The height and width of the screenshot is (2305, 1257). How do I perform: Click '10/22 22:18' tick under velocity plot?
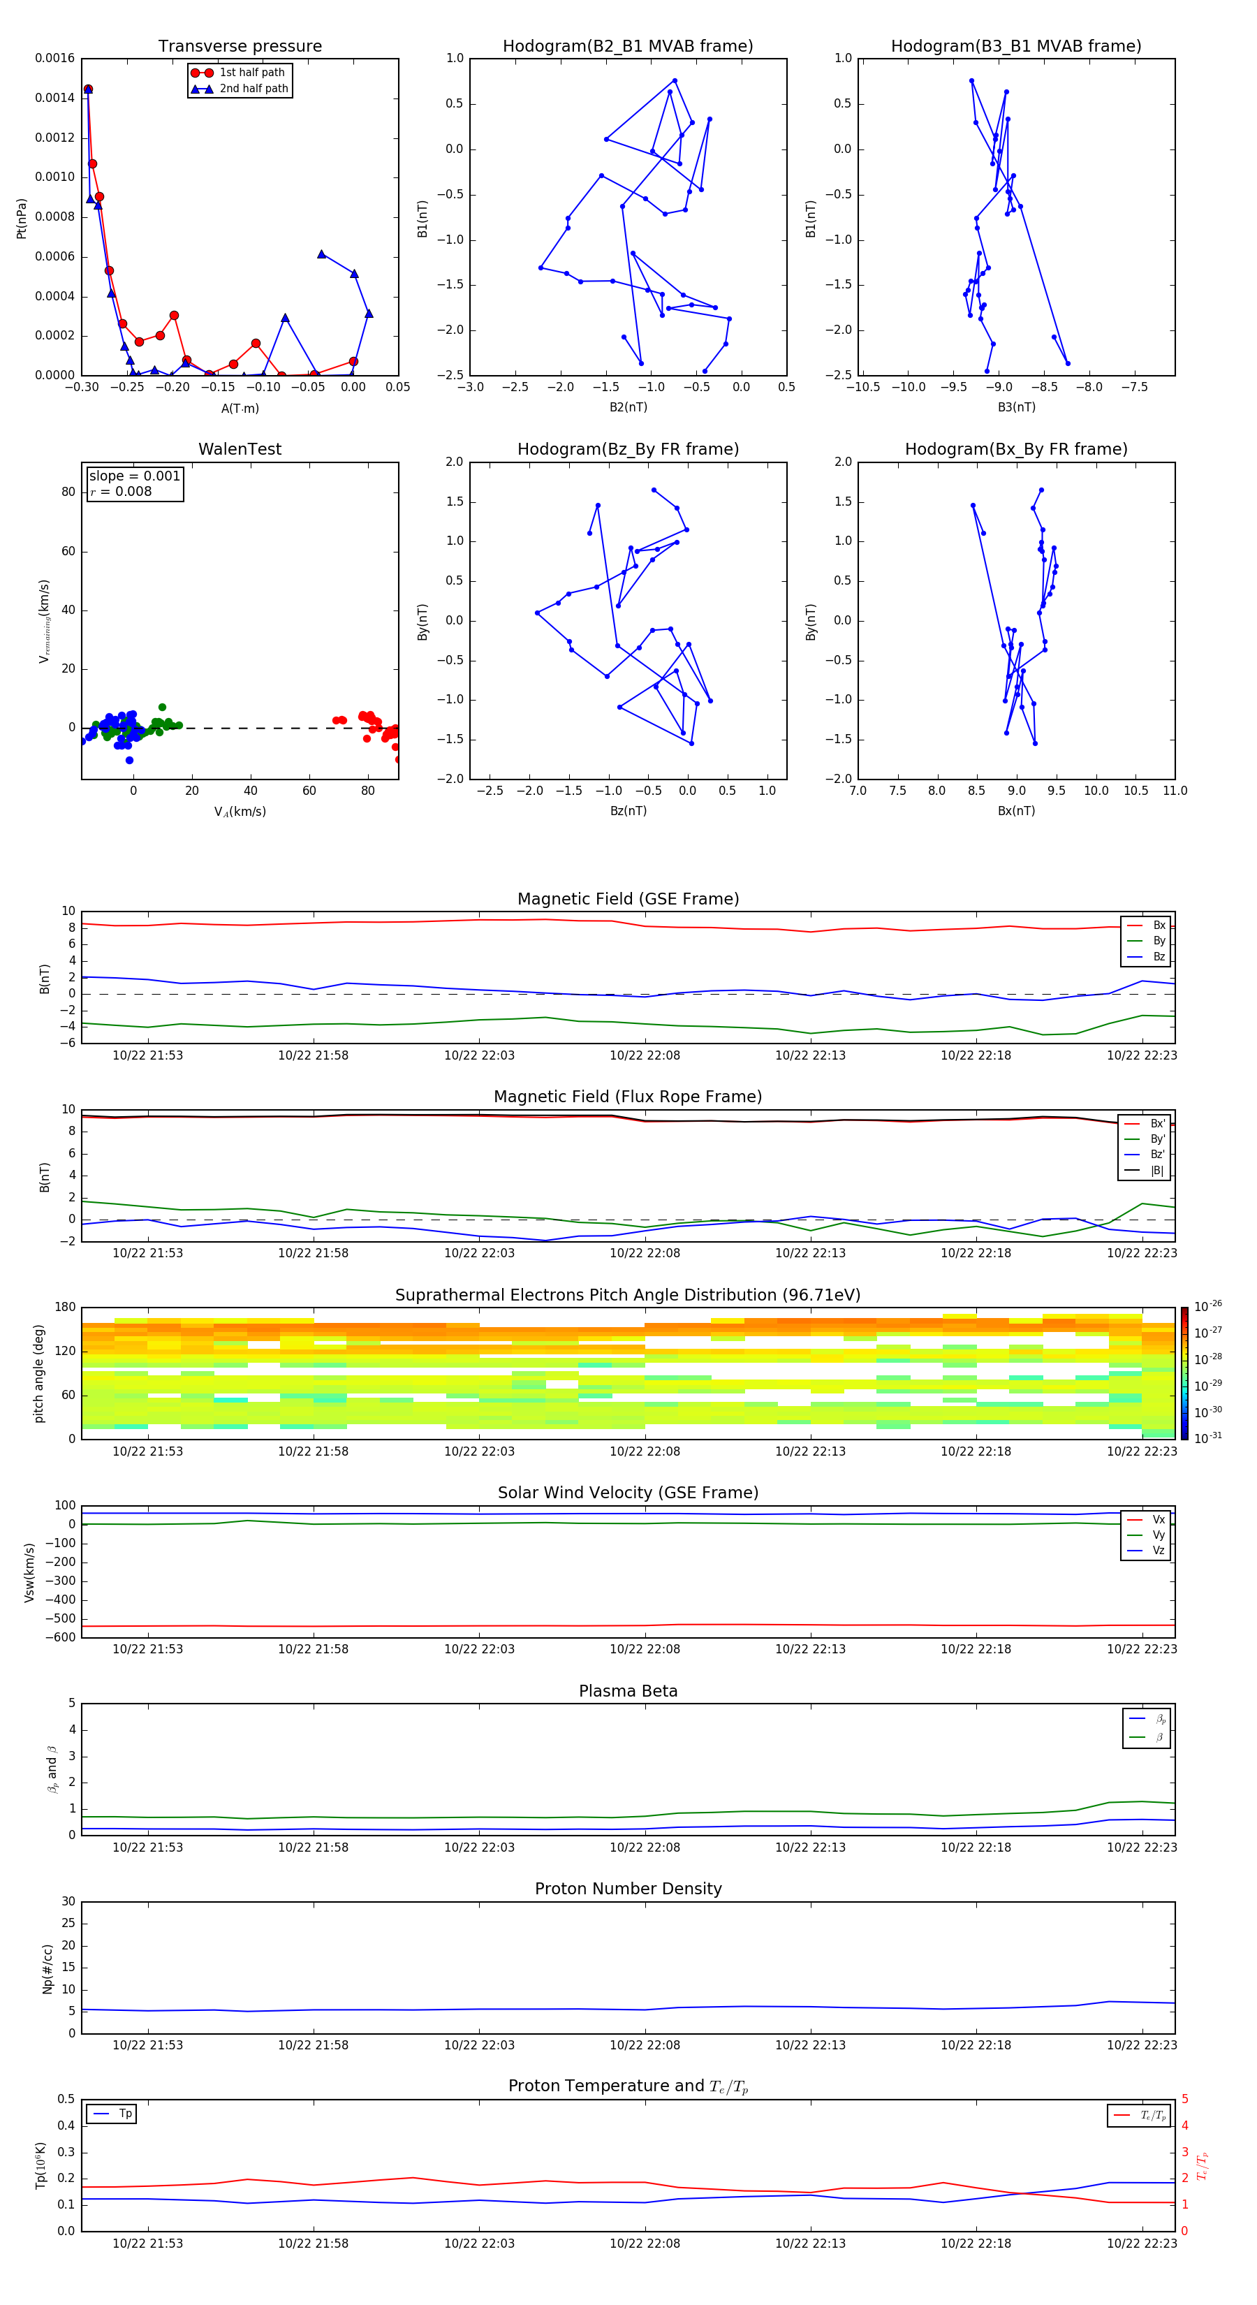point(976,1649)
